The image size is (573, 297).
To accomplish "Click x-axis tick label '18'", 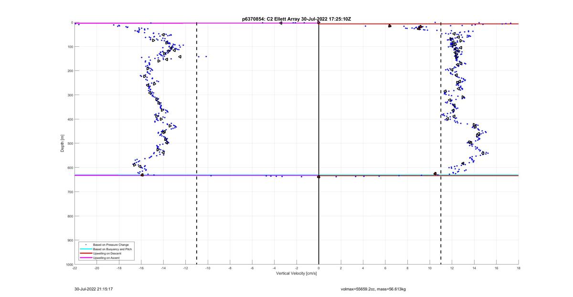I will click(519, 268).
